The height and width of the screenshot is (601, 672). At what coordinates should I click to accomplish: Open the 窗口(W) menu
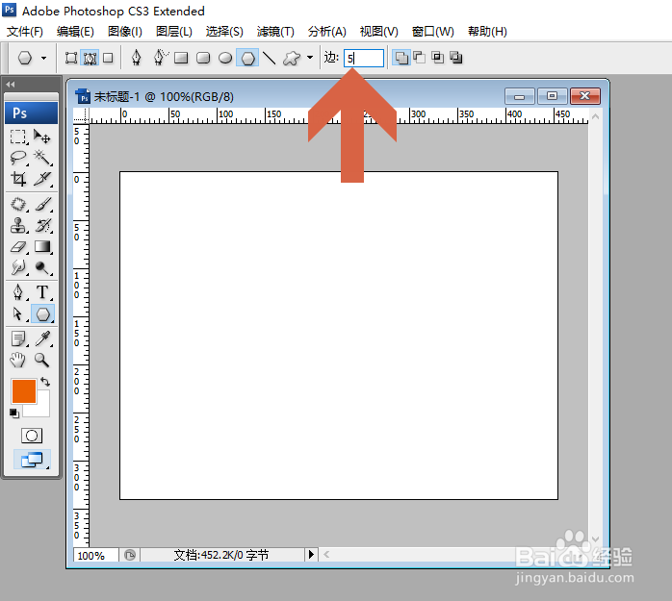(433, 31)
